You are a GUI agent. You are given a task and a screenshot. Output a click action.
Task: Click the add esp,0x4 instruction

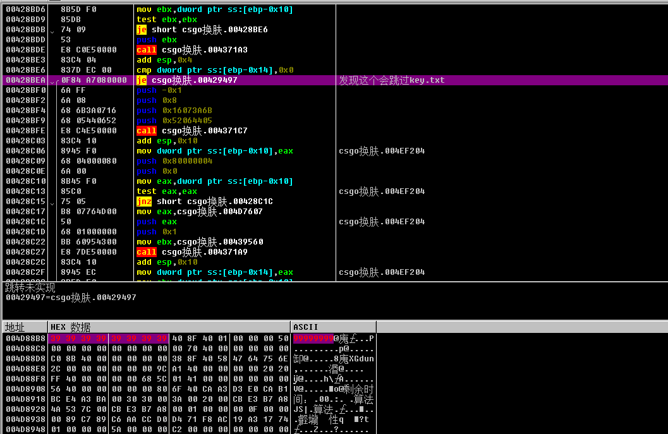pos(164,60)
